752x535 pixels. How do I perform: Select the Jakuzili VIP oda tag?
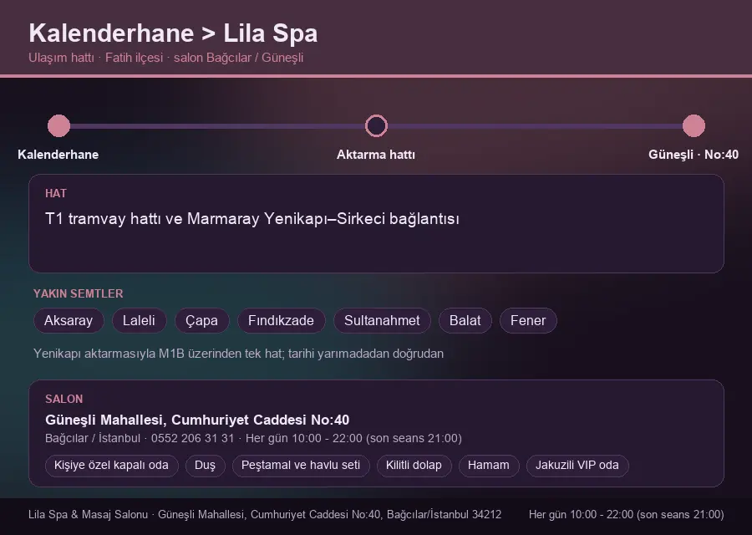(577, 466)
